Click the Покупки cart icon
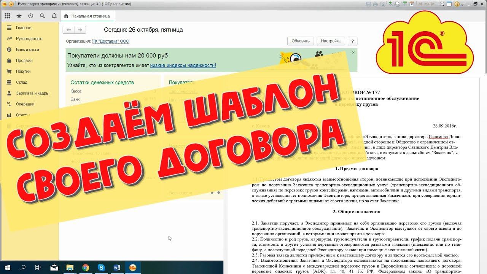 tap(9, 71)
